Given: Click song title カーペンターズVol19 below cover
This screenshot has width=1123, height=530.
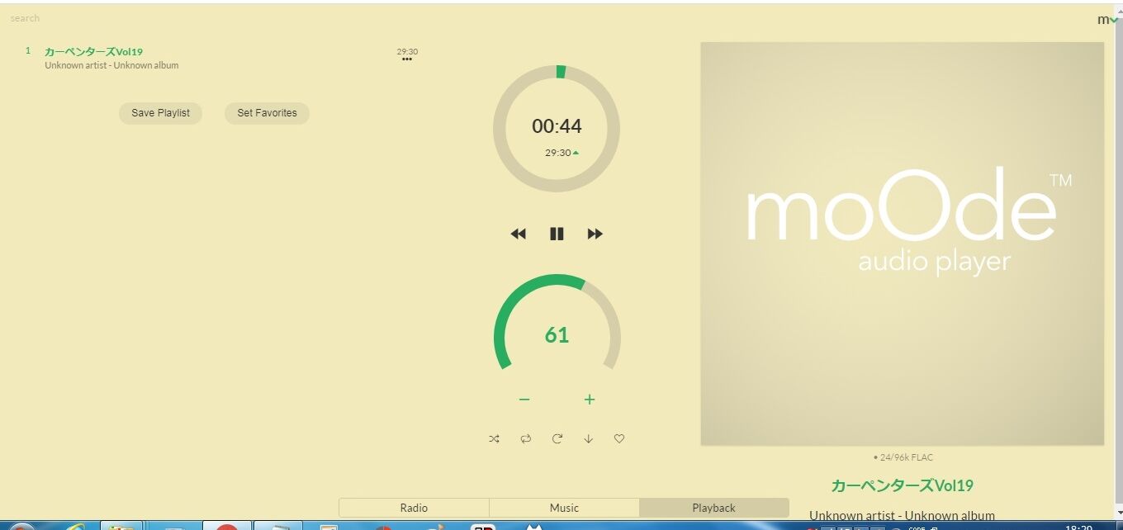Looking at the screenshot, I should (x=903, y=485).
